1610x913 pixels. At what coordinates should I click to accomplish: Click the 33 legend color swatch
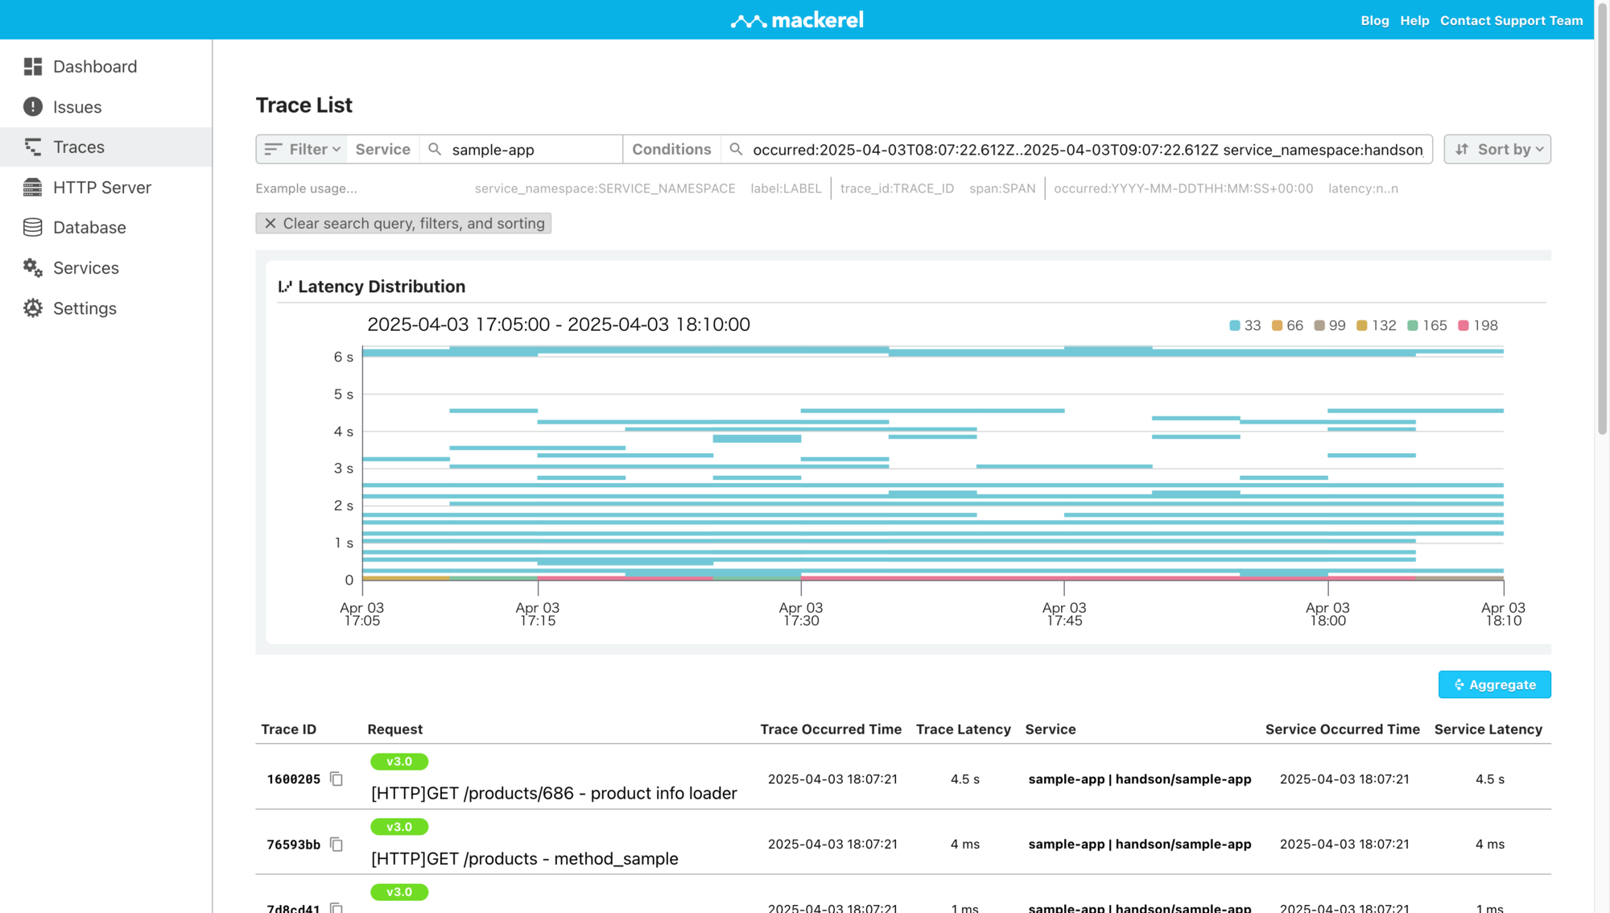click(x=1235, y=326)
